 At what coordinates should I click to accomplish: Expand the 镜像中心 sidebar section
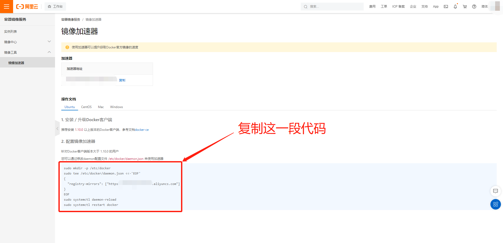[x=28, y=42]
